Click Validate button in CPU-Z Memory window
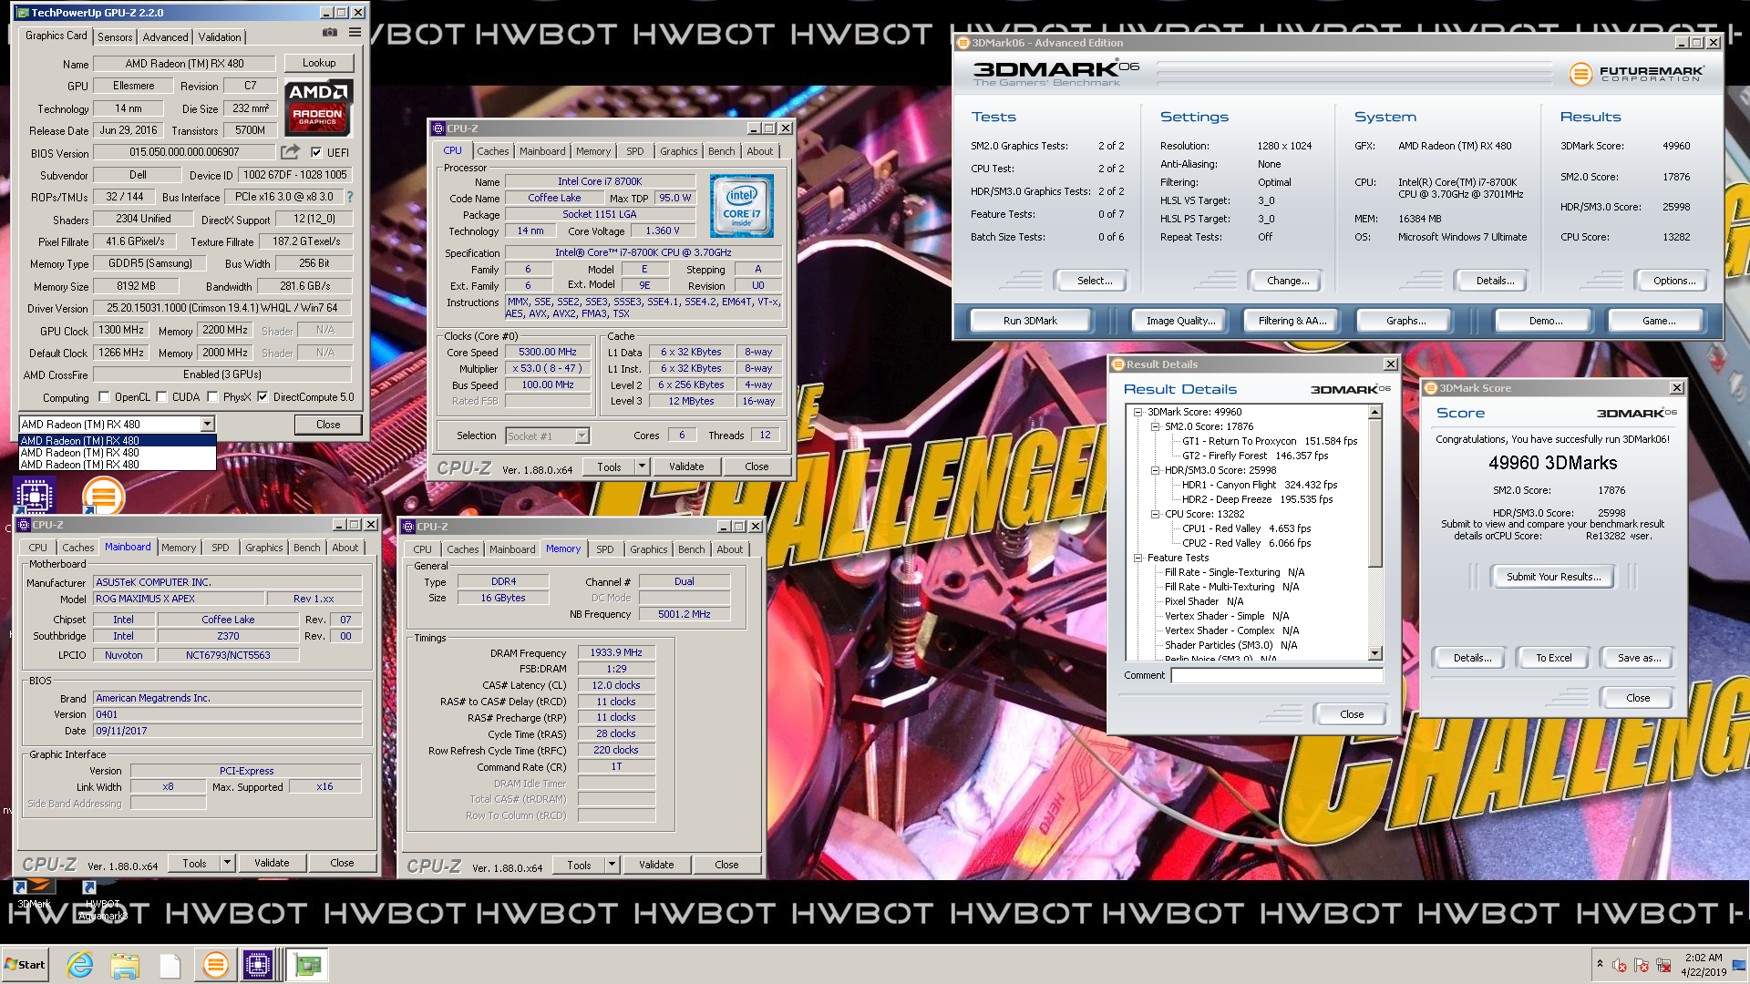This screenshot has height=984, width=1750. coord(656,865)
